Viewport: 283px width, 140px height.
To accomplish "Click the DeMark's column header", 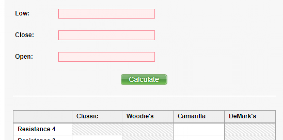I will [242, 116].
